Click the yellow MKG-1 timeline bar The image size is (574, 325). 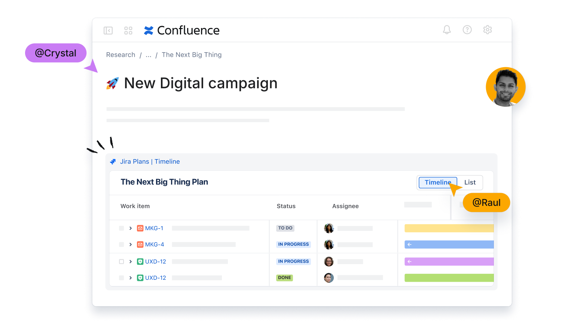pyautogui.click(x=449, y=228)
